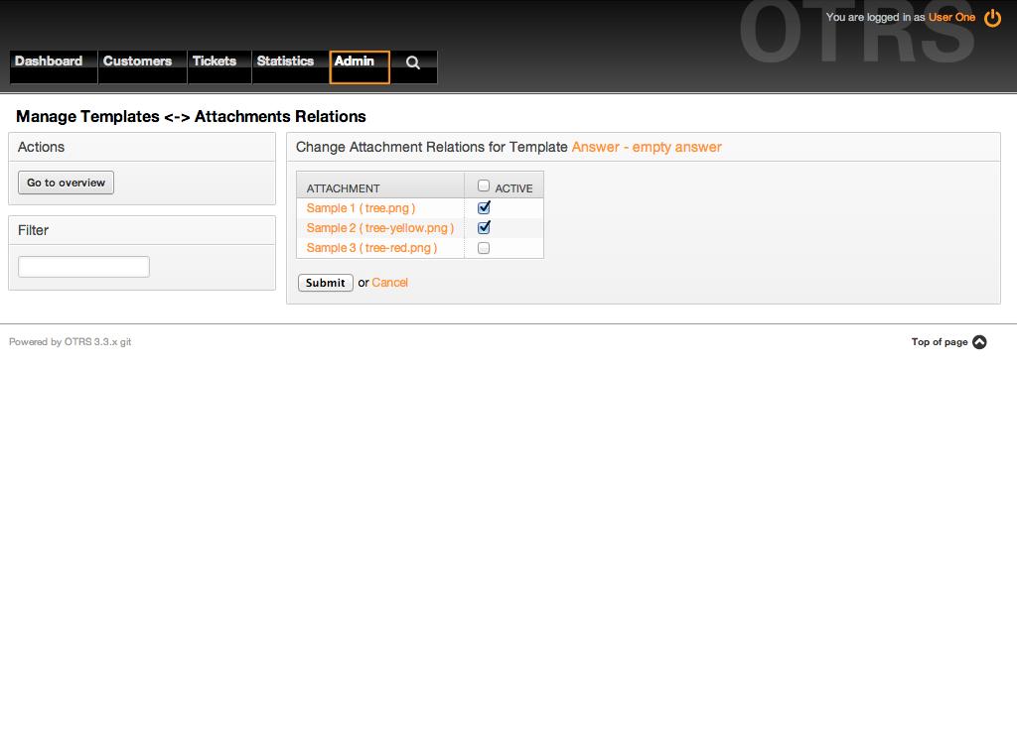Open the Customers menu

point(137,62)
